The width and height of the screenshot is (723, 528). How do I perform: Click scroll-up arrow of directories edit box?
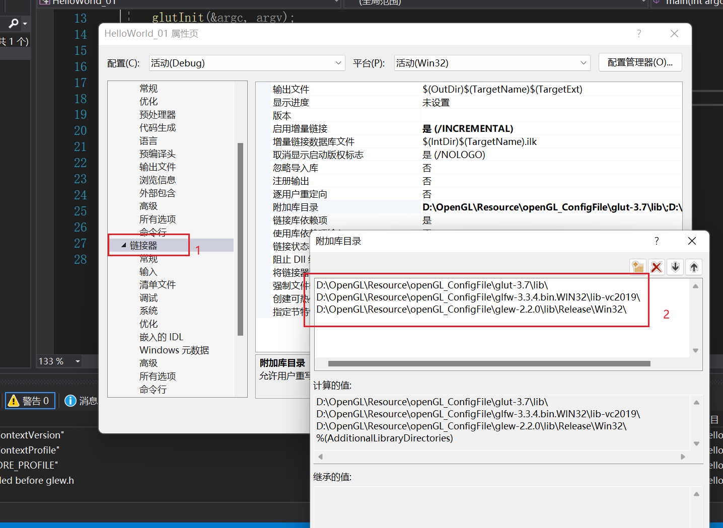pos(695,286)
